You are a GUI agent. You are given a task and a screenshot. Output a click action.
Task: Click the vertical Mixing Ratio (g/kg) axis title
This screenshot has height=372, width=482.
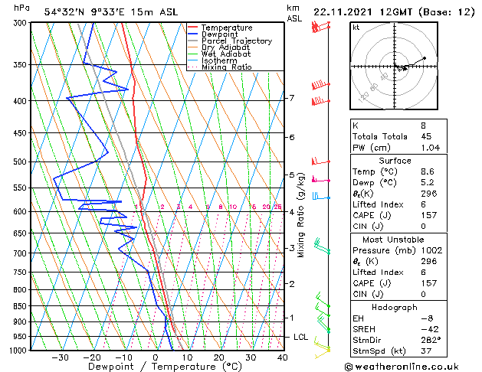click(x=300, y=215)
